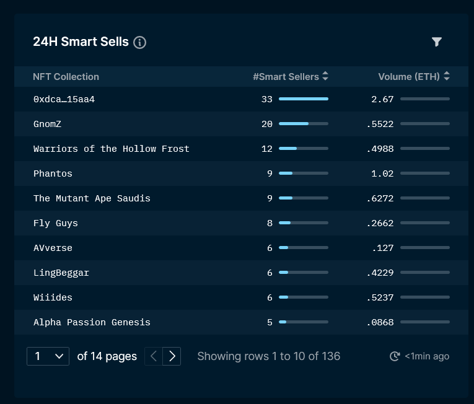Open the Phantos collection
Image resolution: width=474 pixels, height=404 pixels.
tap(53, 173)
